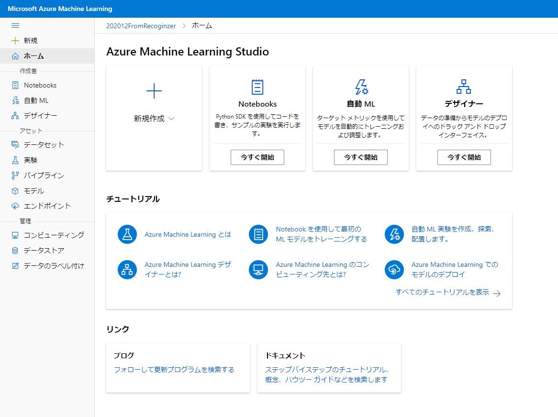Click 今すぐ開始 on the Notebooks card
The height and width of the screenshot is (417, 558).
point(257,157)
